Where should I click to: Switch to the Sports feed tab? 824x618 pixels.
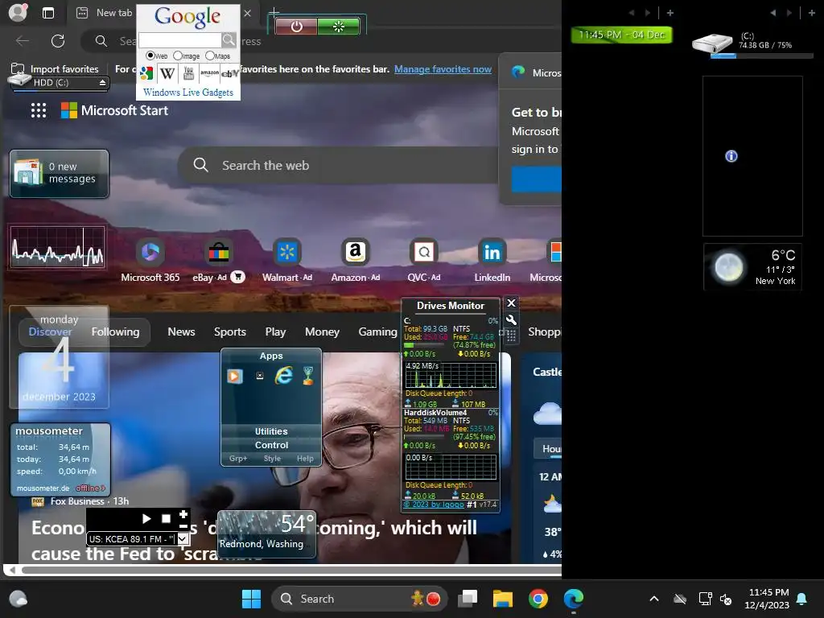pyautogui.click(x=229, y=332)
